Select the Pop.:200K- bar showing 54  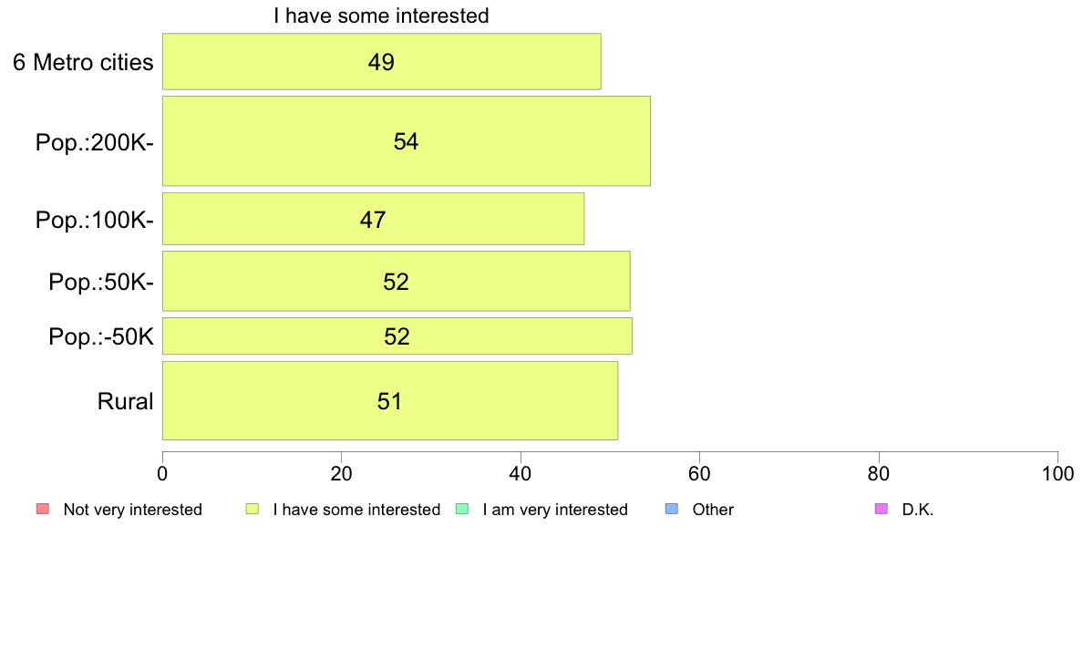pos(407,141)
